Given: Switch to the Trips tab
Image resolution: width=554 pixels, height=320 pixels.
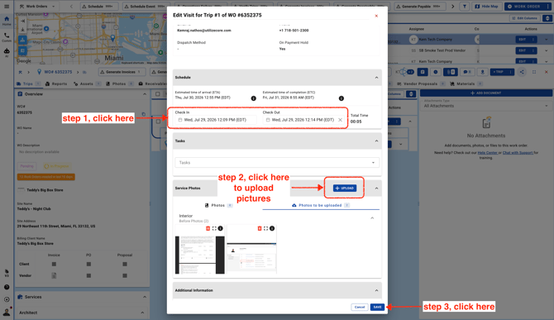Looking at the screenshot, I should (x=28, y=84).
